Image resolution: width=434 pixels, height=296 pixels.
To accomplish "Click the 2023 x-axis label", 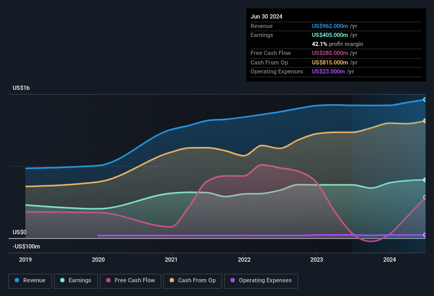I will pos(317,260).
